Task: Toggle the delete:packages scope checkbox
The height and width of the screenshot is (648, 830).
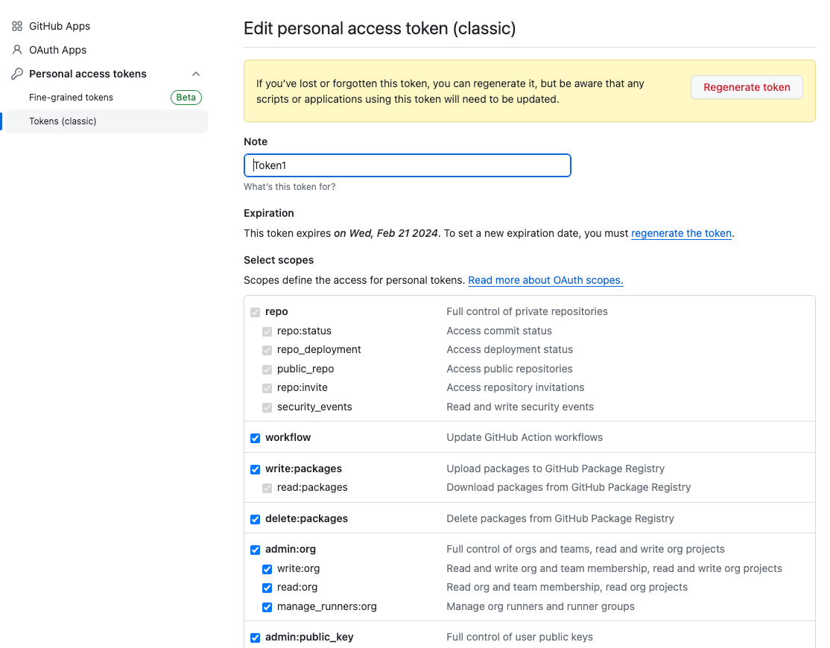Action: (x=255, y=519)
